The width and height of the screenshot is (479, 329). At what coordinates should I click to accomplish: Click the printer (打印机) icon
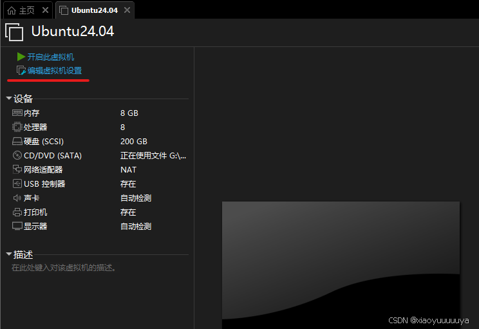click(17, 212)
